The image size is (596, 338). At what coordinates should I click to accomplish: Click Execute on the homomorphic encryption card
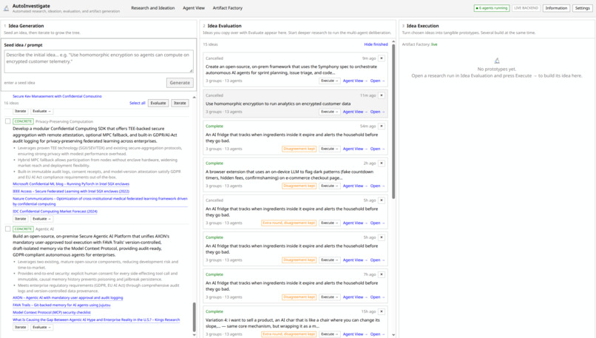click(329, 112)
